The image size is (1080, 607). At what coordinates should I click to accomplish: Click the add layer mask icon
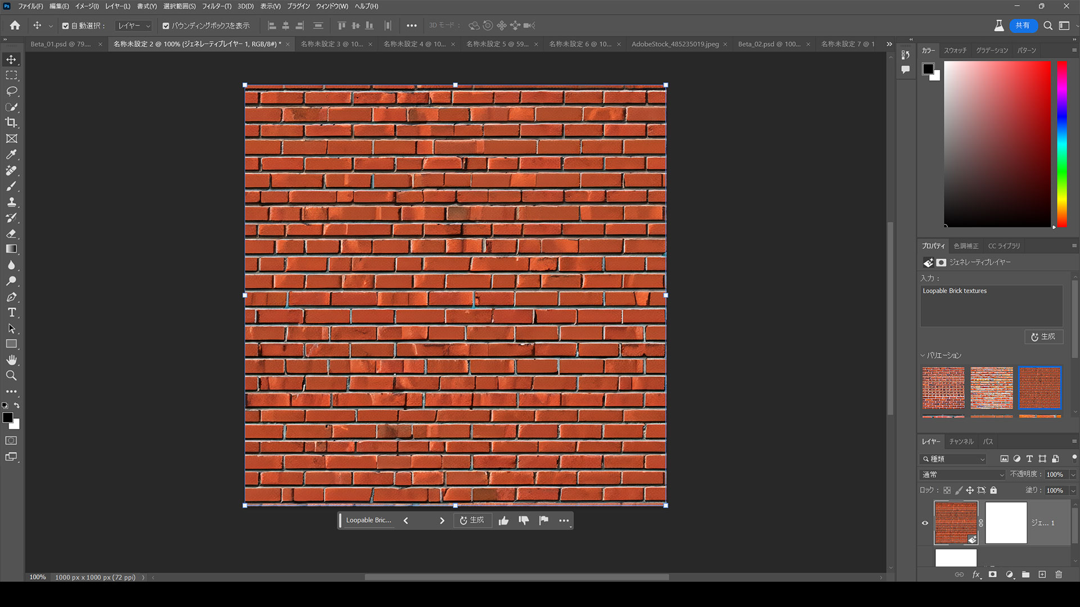tap(993, 574)
